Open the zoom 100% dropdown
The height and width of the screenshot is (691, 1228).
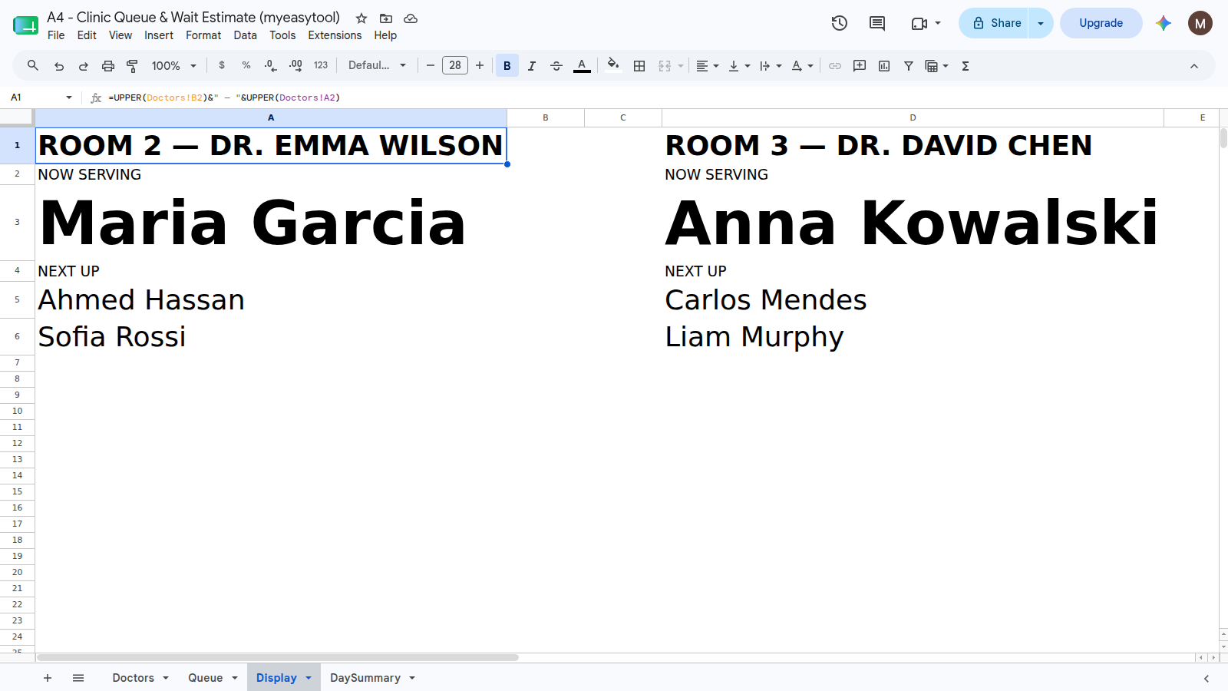(x=174, y=66)
